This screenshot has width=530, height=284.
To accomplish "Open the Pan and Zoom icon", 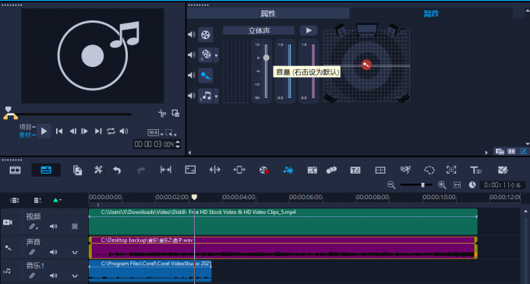I will pyautogui.click(x=451, y=170).
